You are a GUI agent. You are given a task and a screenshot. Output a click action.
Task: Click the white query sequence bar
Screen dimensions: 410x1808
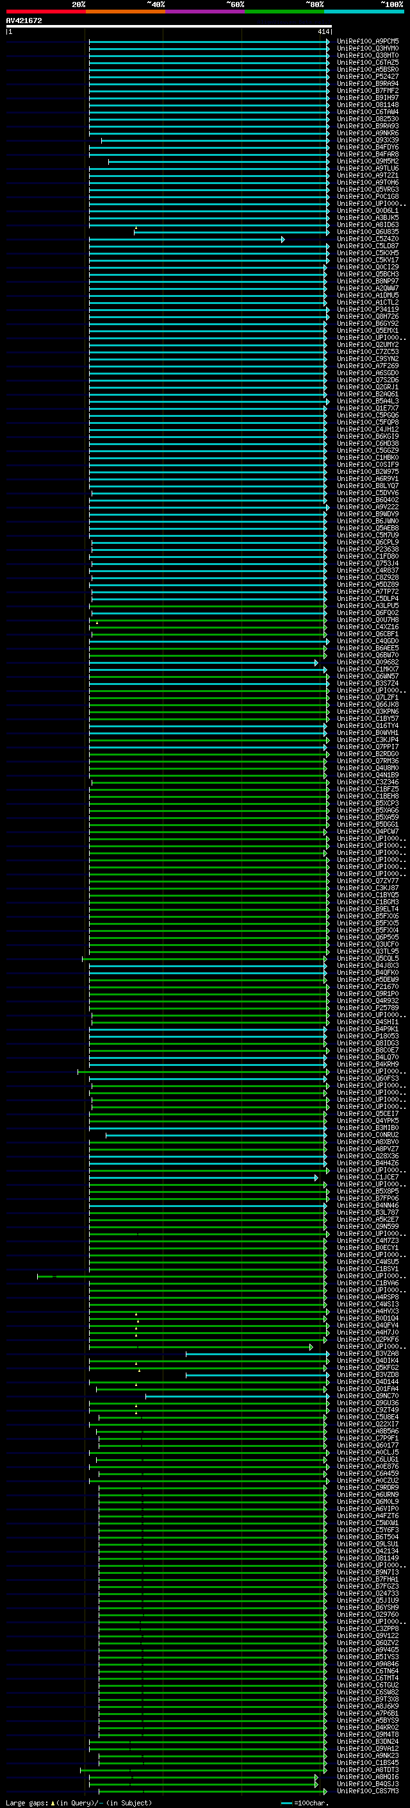(169, 26)
